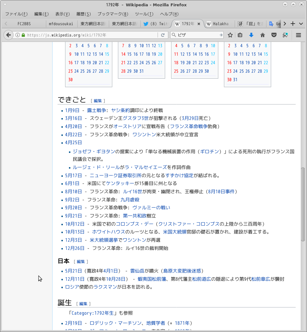Open the コロンブス・デー link
Screen dimensions: 307x332
tap(135, 224)
